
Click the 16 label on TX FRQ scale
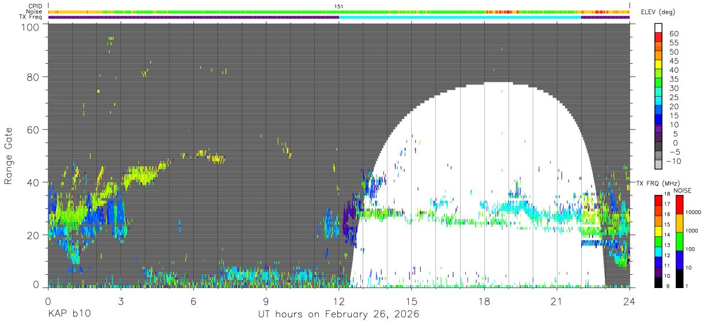pos(667,214)
